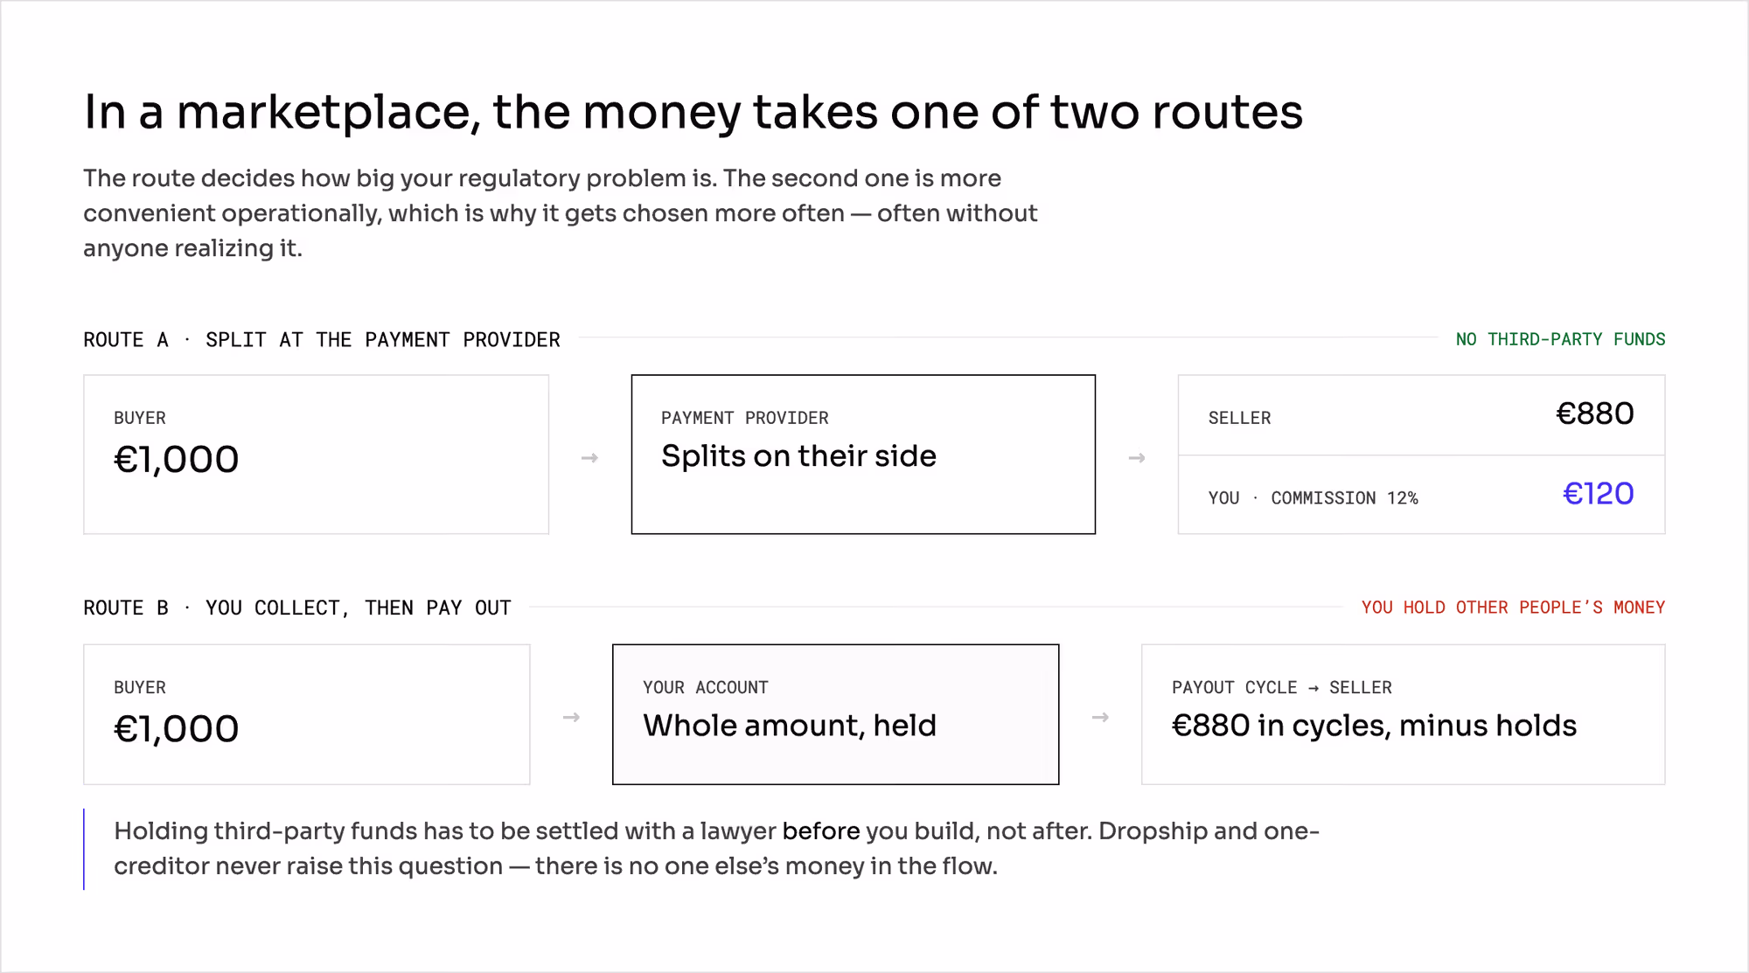Image resolution: width=1749 pixels, height=973 pixels.
Task: Click arrow between Route B buyer and your account
Action: [x=571, y=717]
